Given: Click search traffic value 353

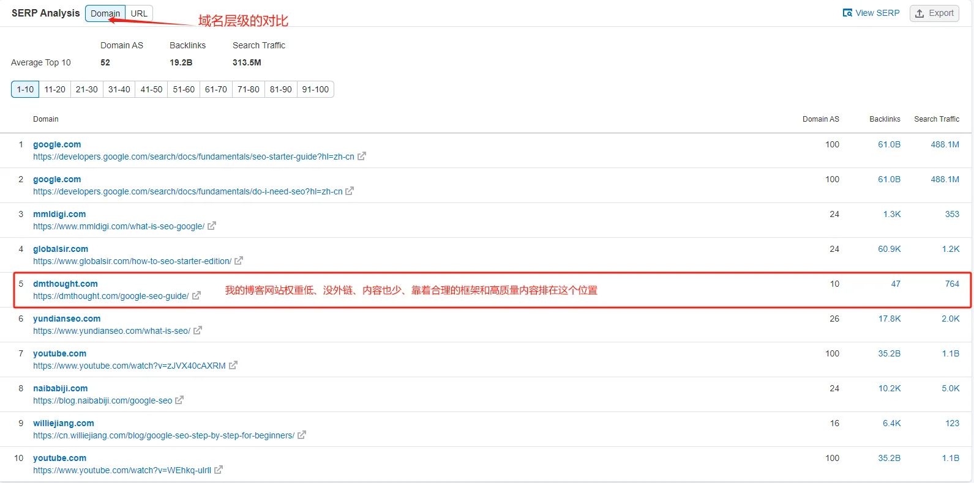Looking at the screenshot, I should (x=952, y=214).
